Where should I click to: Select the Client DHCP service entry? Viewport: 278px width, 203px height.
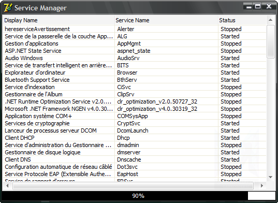(135, 138)
